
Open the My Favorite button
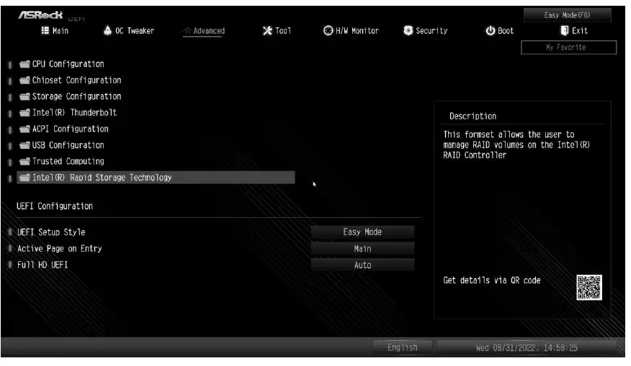(x=568, y=47)
